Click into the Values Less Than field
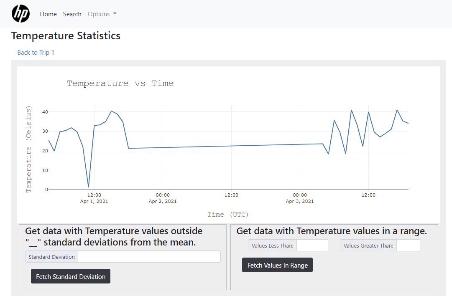Image resolution: width=452 pixels, height=296 pixels. coord(312,245)
